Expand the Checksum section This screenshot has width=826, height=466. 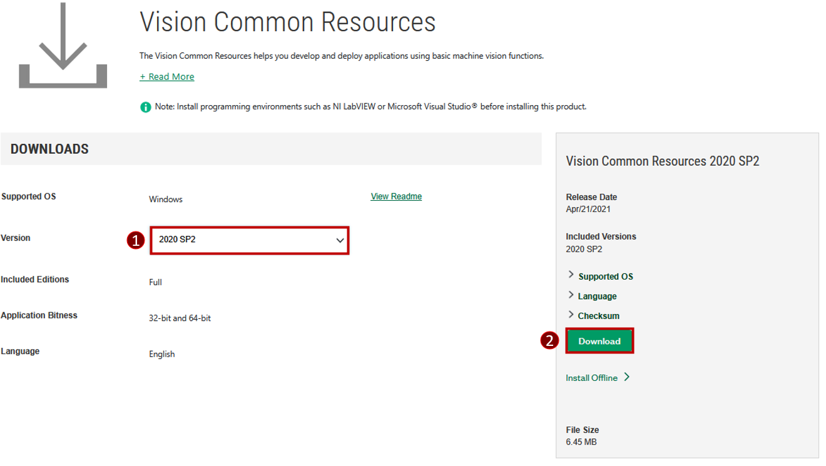tap(598, 315)
